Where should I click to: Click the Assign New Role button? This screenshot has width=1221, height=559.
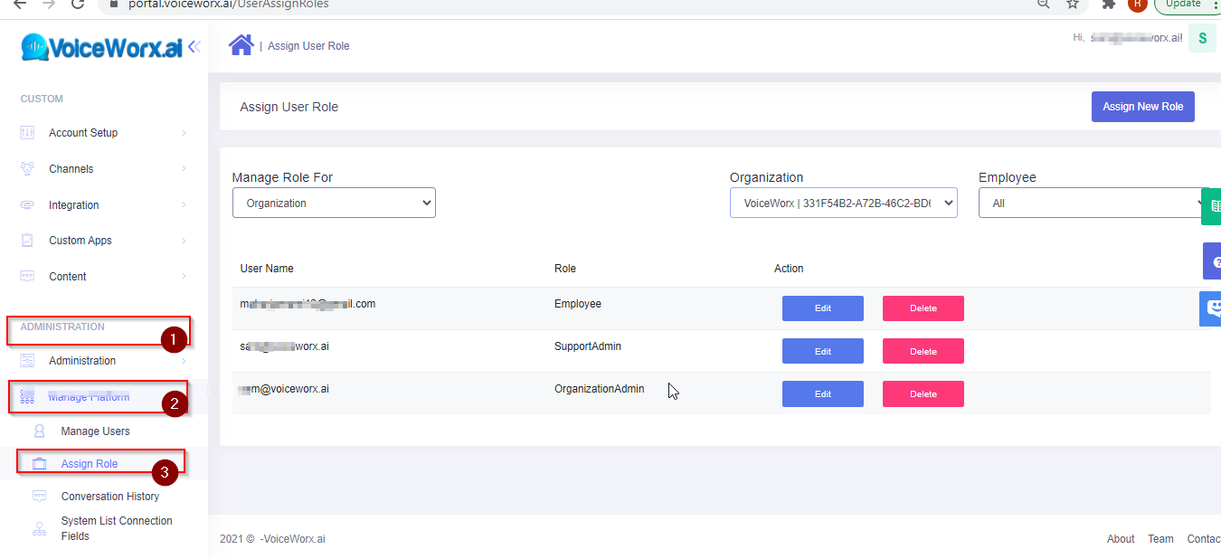tap(1142, 107)
